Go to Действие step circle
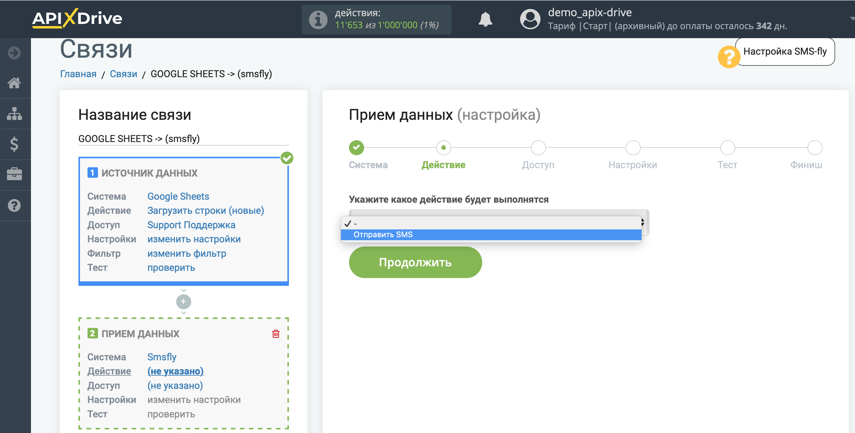Image resolution: width=855 pixels, height=433 pixels. click(x=443, y=147)
